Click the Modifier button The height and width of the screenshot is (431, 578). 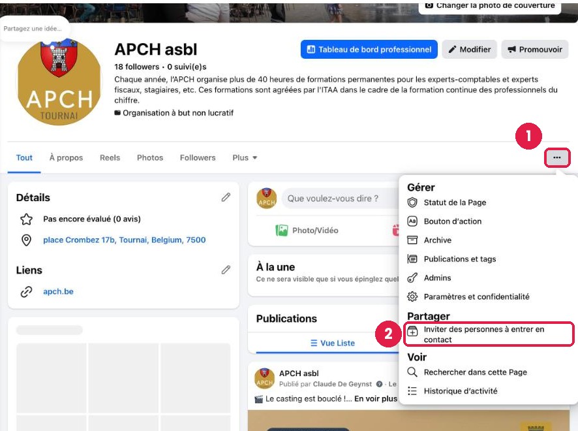(470, 50)
